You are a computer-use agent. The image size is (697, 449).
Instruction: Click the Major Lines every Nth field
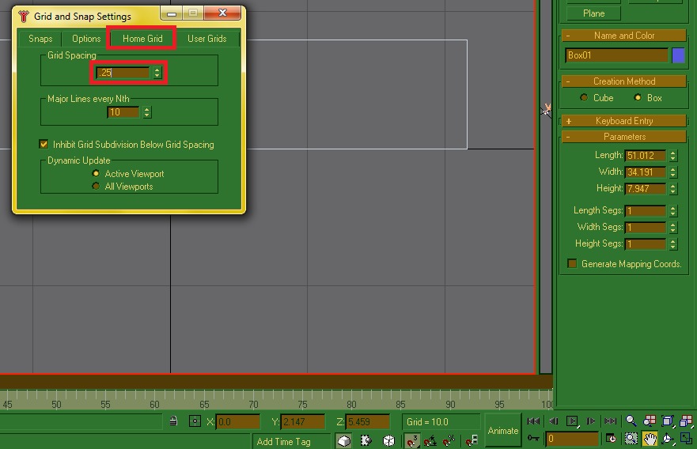point(123,112)
